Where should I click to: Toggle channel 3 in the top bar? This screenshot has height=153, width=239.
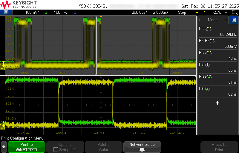click(75, 12)
